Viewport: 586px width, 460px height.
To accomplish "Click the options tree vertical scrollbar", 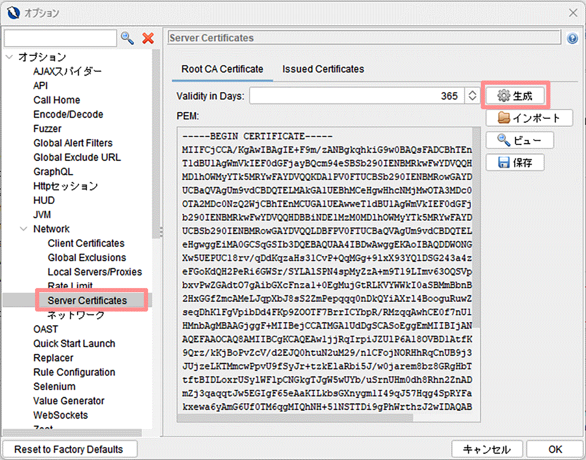I will pyautogui.click(x=156, y=144).
